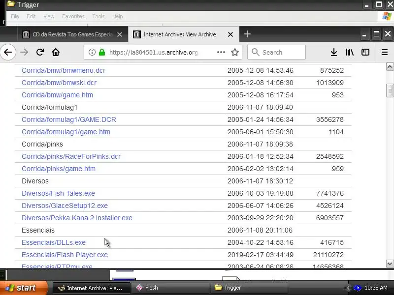Switch to Internet Archive taskbar button
This screenshot has width=394, height=295.
coord(92,288)
